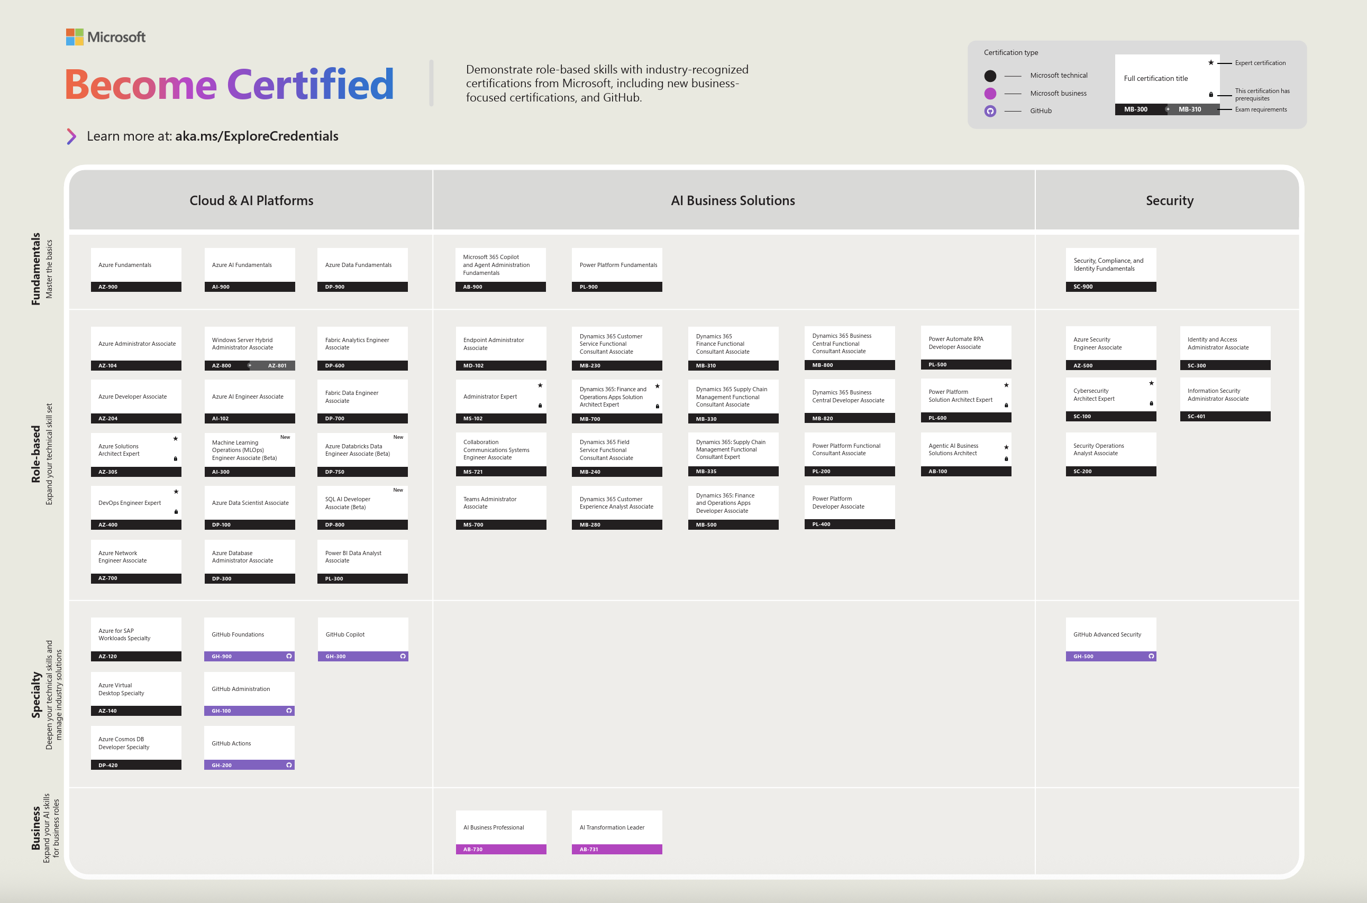Click the star on the Cybersecurity Architect Expert card
Viewport: 1367px width, 903px height.
(x=1151, y=383)
